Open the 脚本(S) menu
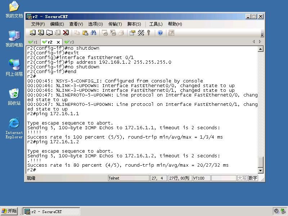 134,24
